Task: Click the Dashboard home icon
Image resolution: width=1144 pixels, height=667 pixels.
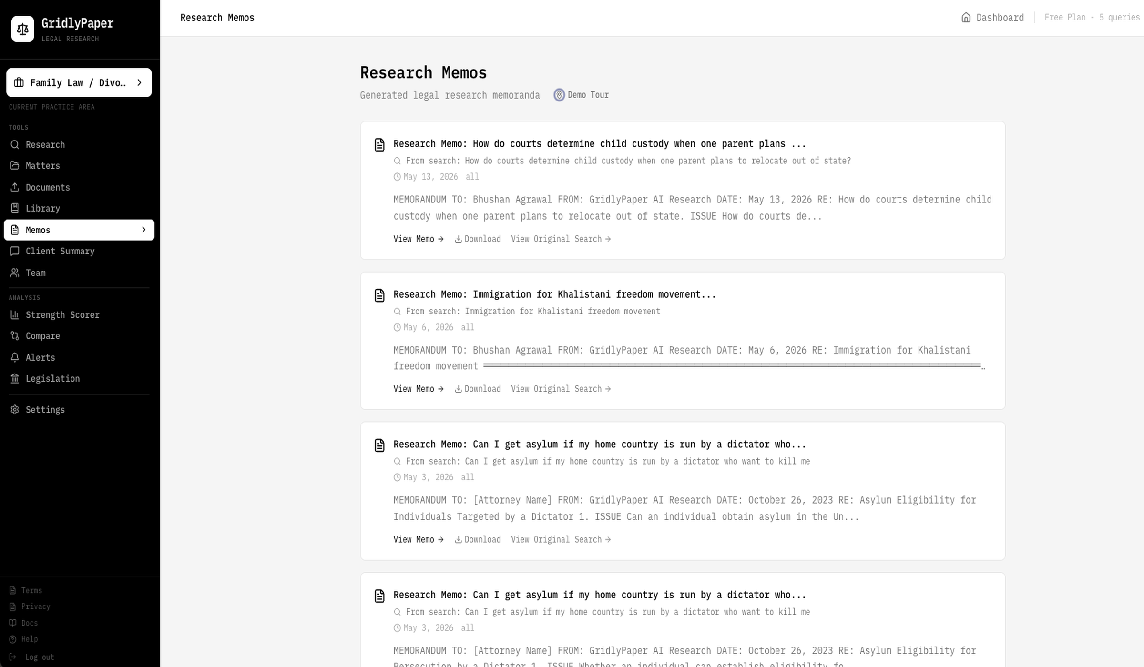Action: [x=966, y=18]
